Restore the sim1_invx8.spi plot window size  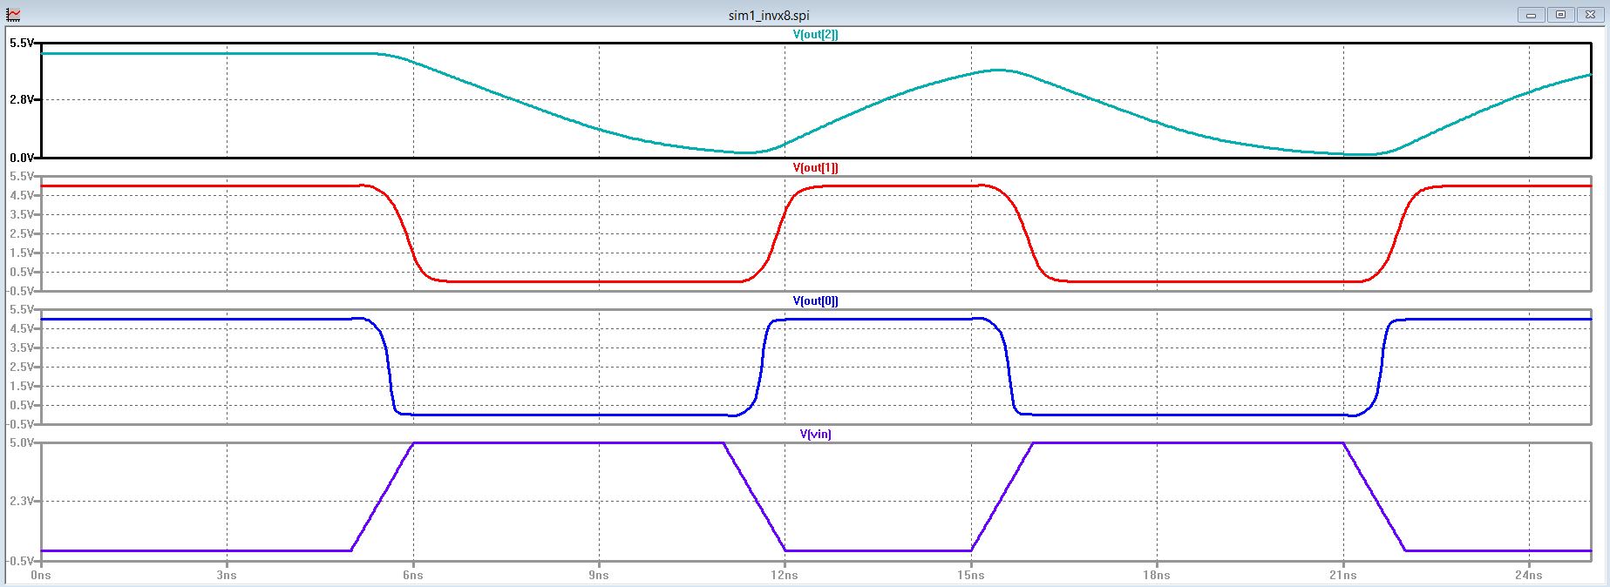[x=1561, y=15]
